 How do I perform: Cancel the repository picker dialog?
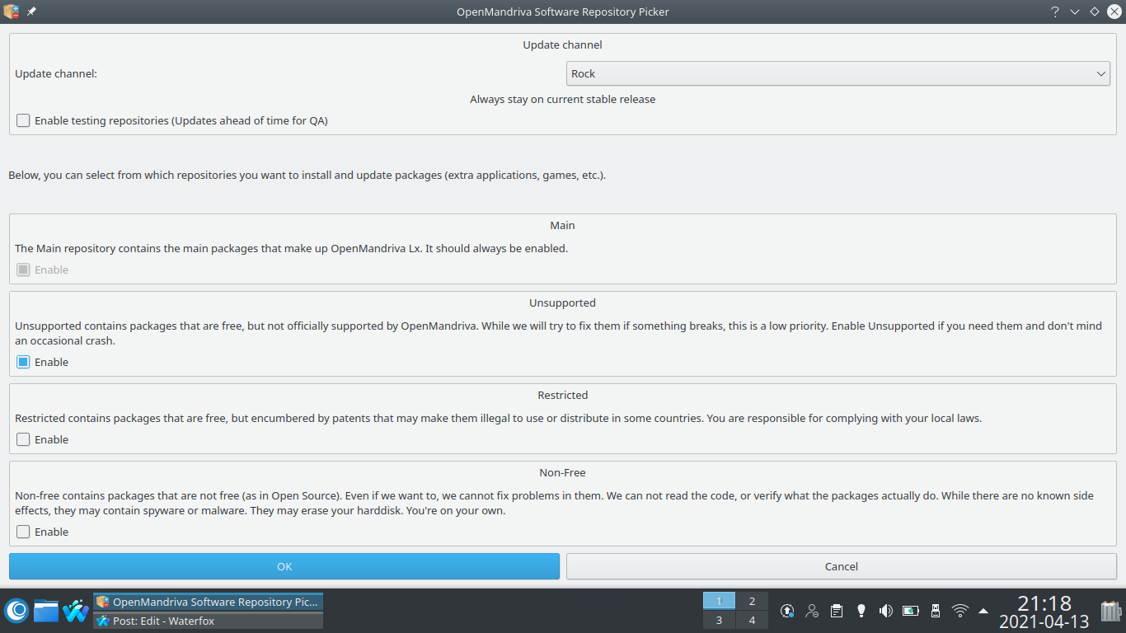[x=841, y=566]
